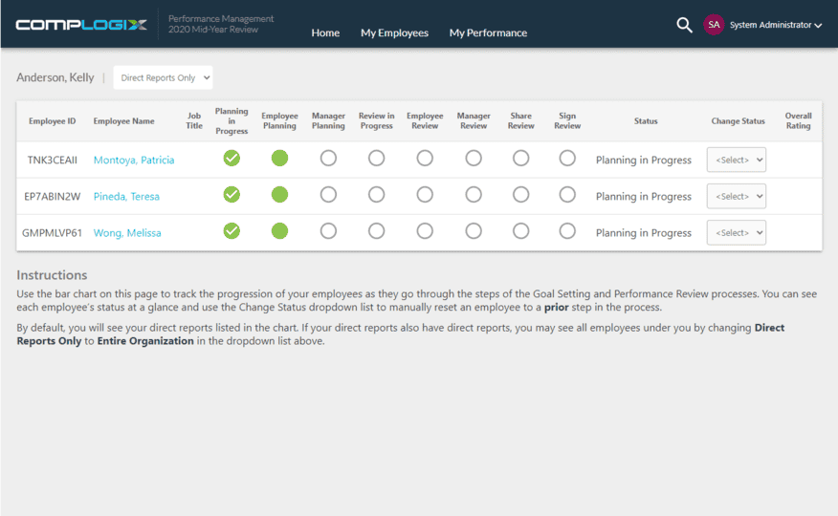Open the My Performance menu
Screen dimensions: 838x516
tap(488, 33)
